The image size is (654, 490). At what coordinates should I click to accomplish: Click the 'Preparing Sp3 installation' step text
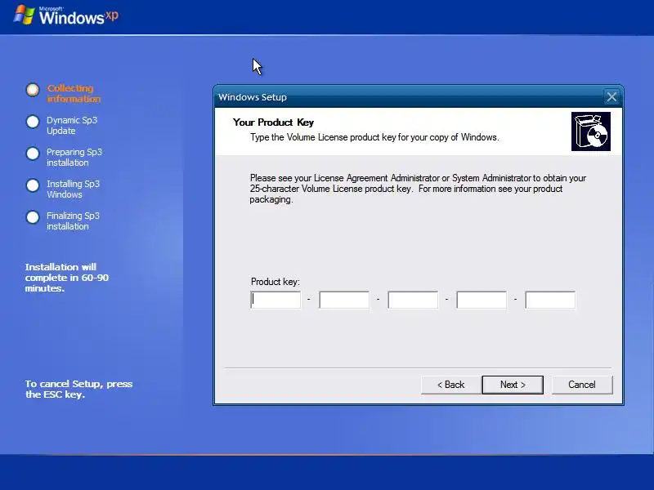pyautogui.click(x=74, y=157)
